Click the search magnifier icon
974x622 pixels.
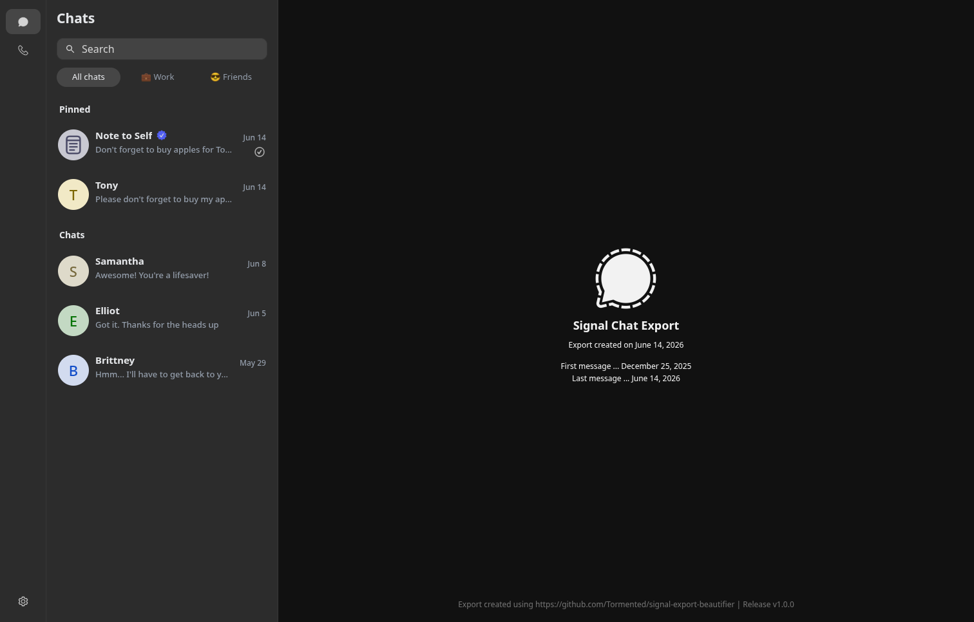point(70,49)
